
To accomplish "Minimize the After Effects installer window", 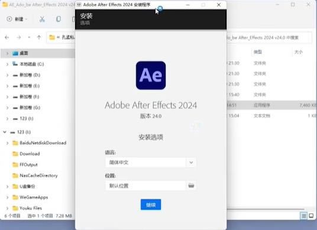I will (188, 5).
